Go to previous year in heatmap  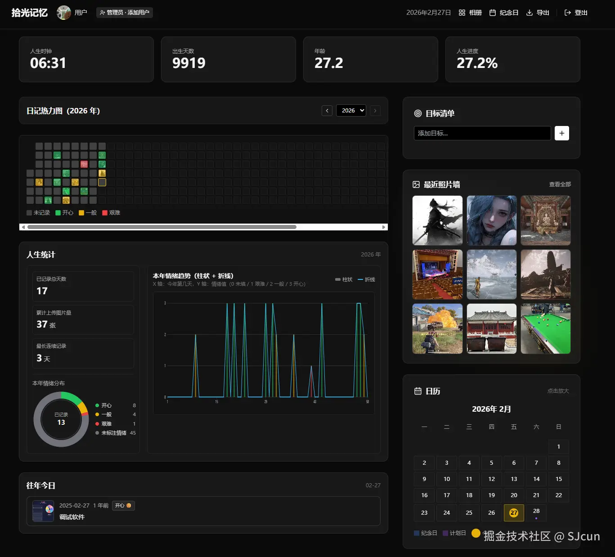coord(327,110)
